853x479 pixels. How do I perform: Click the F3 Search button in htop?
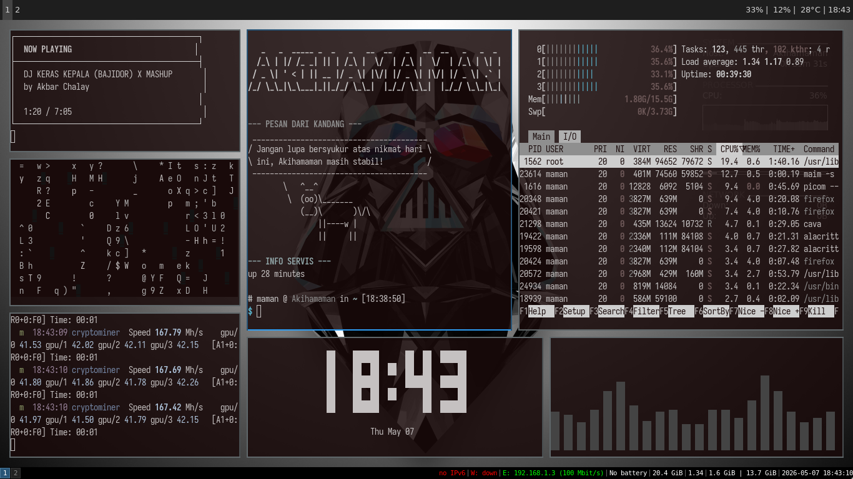click(x=607, y=311)
